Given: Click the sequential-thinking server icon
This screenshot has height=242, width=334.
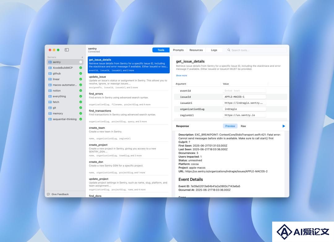Looking at the screenshot, I should tap(50, 119).
